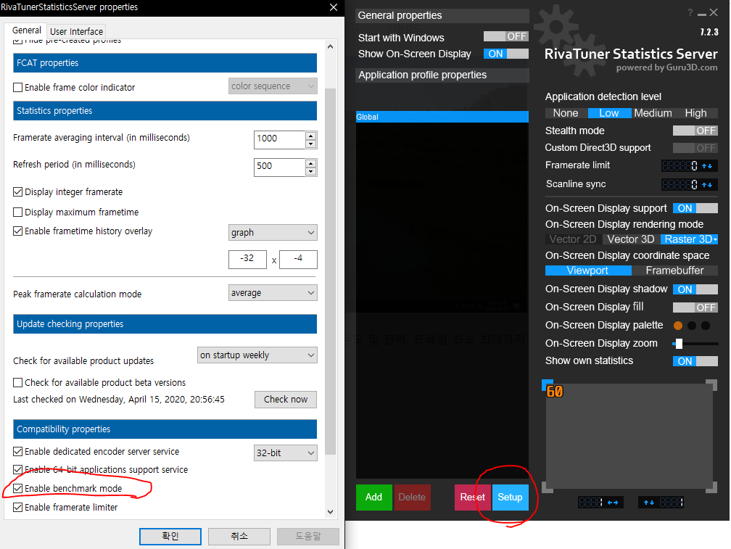Select Vector 3D rendering mode
731x549 pixels.
(631, 239)
